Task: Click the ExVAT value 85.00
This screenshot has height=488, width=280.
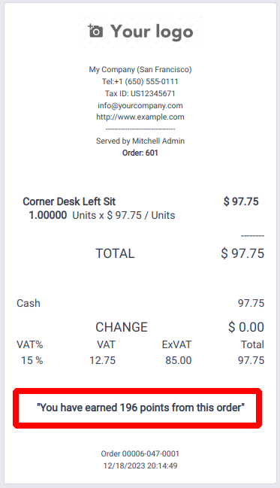Action: [179, 360]
